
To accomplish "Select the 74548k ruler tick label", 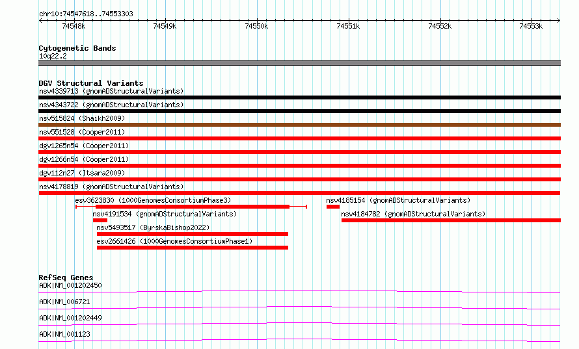I will coord(74,26).
